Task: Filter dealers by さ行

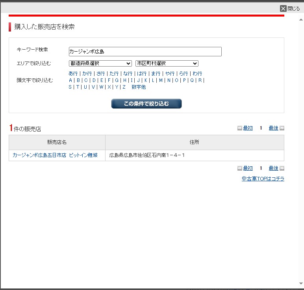Action: pos(101,74)
